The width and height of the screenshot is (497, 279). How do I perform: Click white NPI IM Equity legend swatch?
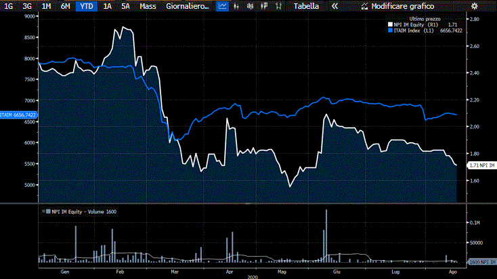coord(390,24)
